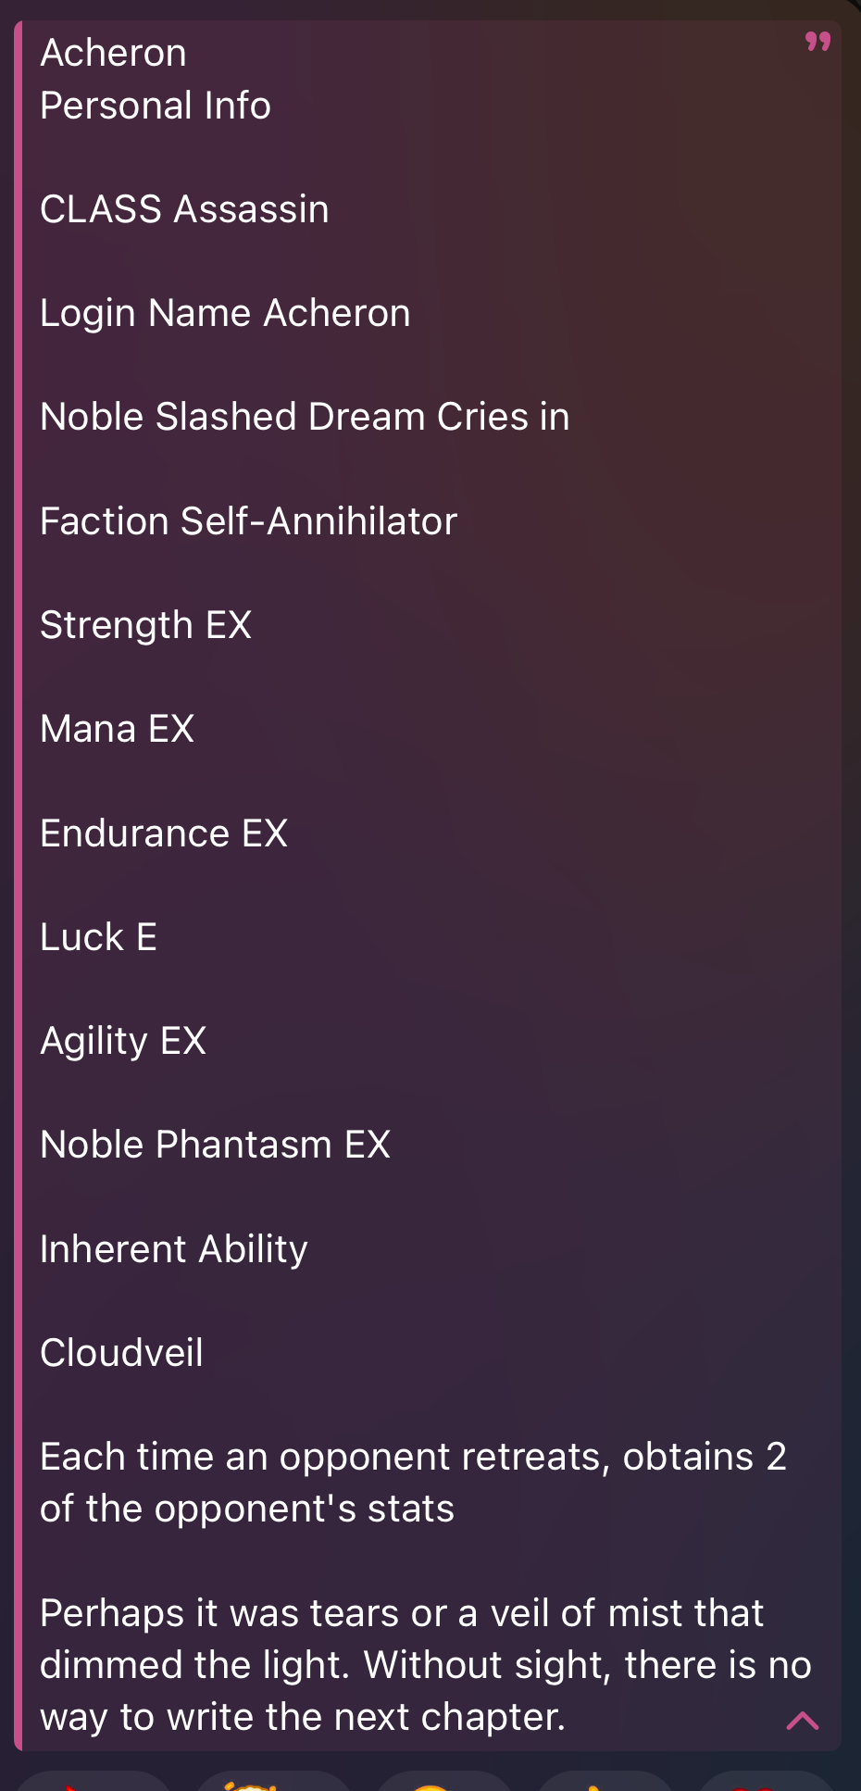Click the "Strength EX" stat line
Viewport: 861px width, 1791px height.
tap(145, 625)
